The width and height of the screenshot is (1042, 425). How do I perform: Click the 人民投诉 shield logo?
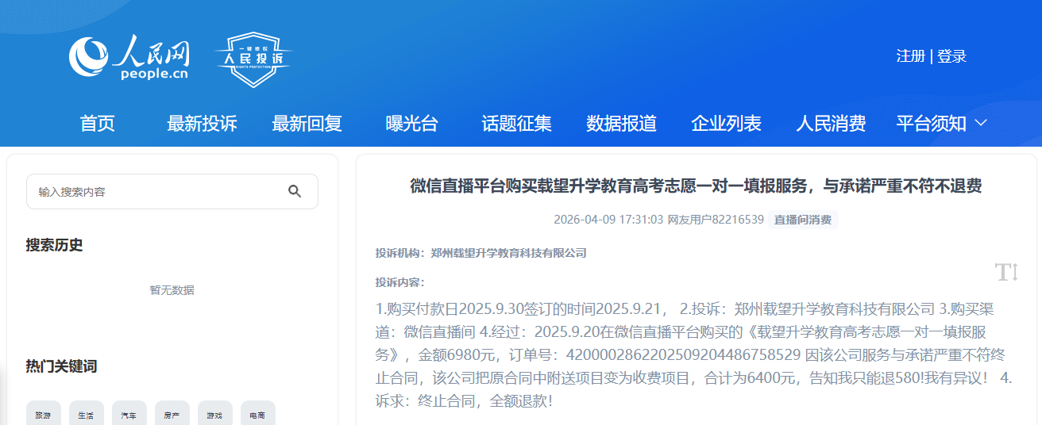point(253,59)
